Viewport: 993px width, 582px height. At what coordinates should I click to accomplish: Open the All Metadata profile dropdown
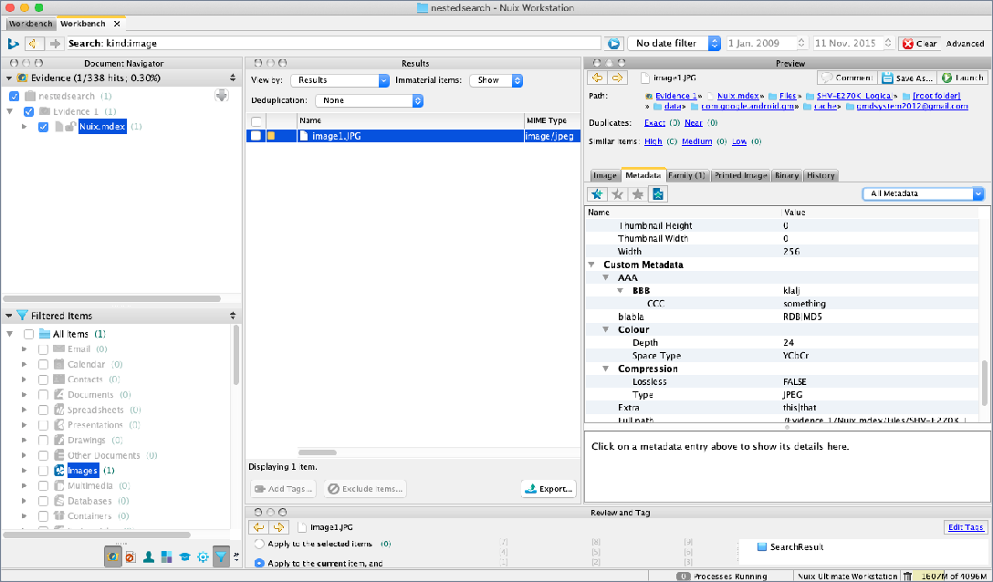coord(924,193)
